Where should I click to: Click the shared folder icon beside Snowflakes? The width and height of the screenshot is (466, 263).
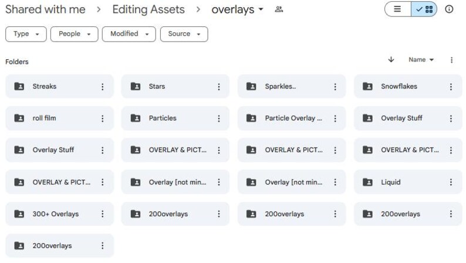[367, 86]
